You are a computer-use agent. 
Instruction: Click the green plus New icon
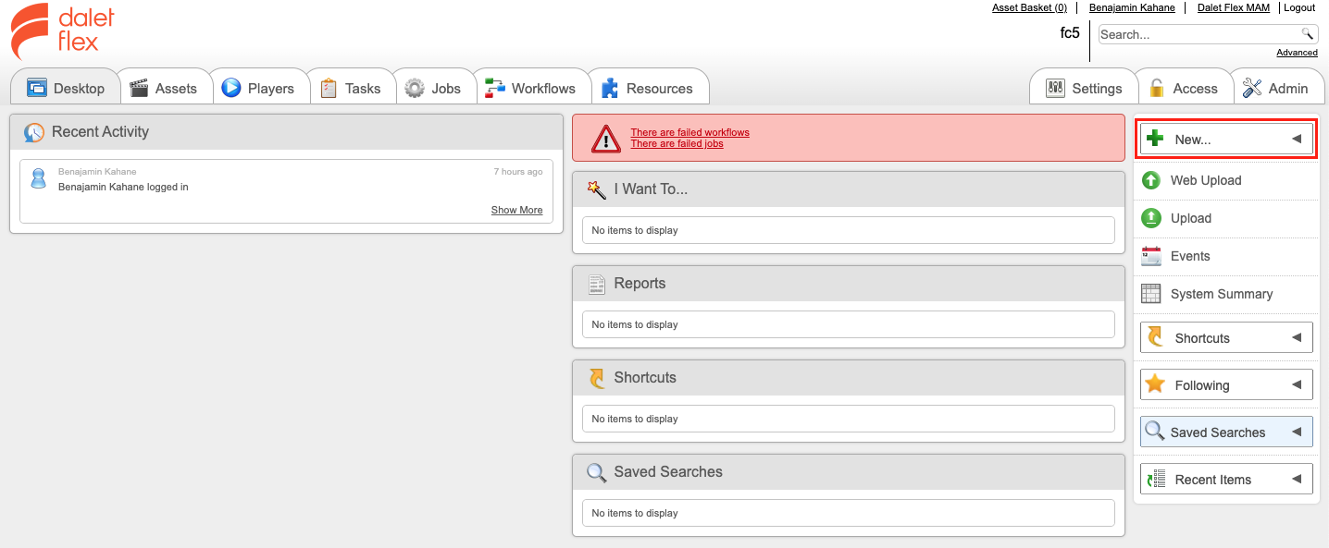(x=1155, y=140)
